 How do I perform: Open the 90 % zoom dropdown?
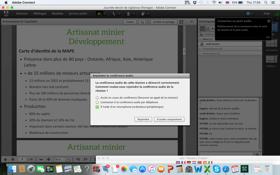coord(68,159)
